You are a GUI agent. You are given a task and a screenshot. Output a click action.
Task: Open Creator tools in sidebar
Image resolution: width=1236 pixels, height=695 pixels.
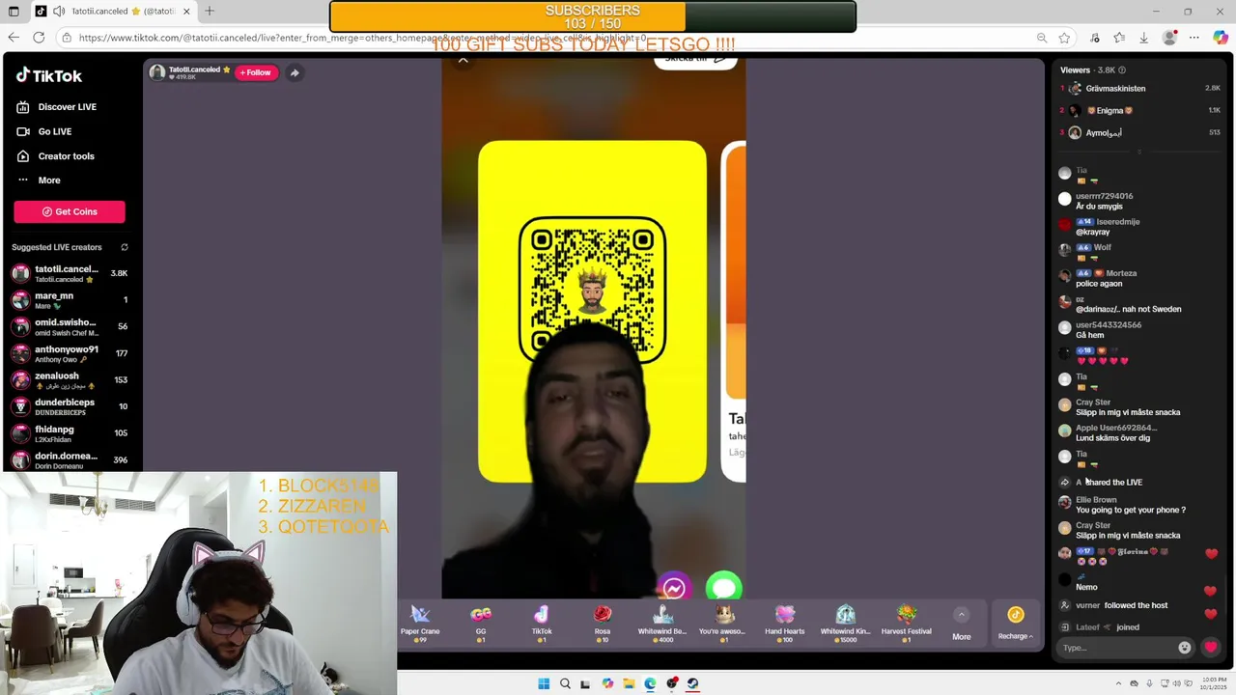[x=56, y=156]
